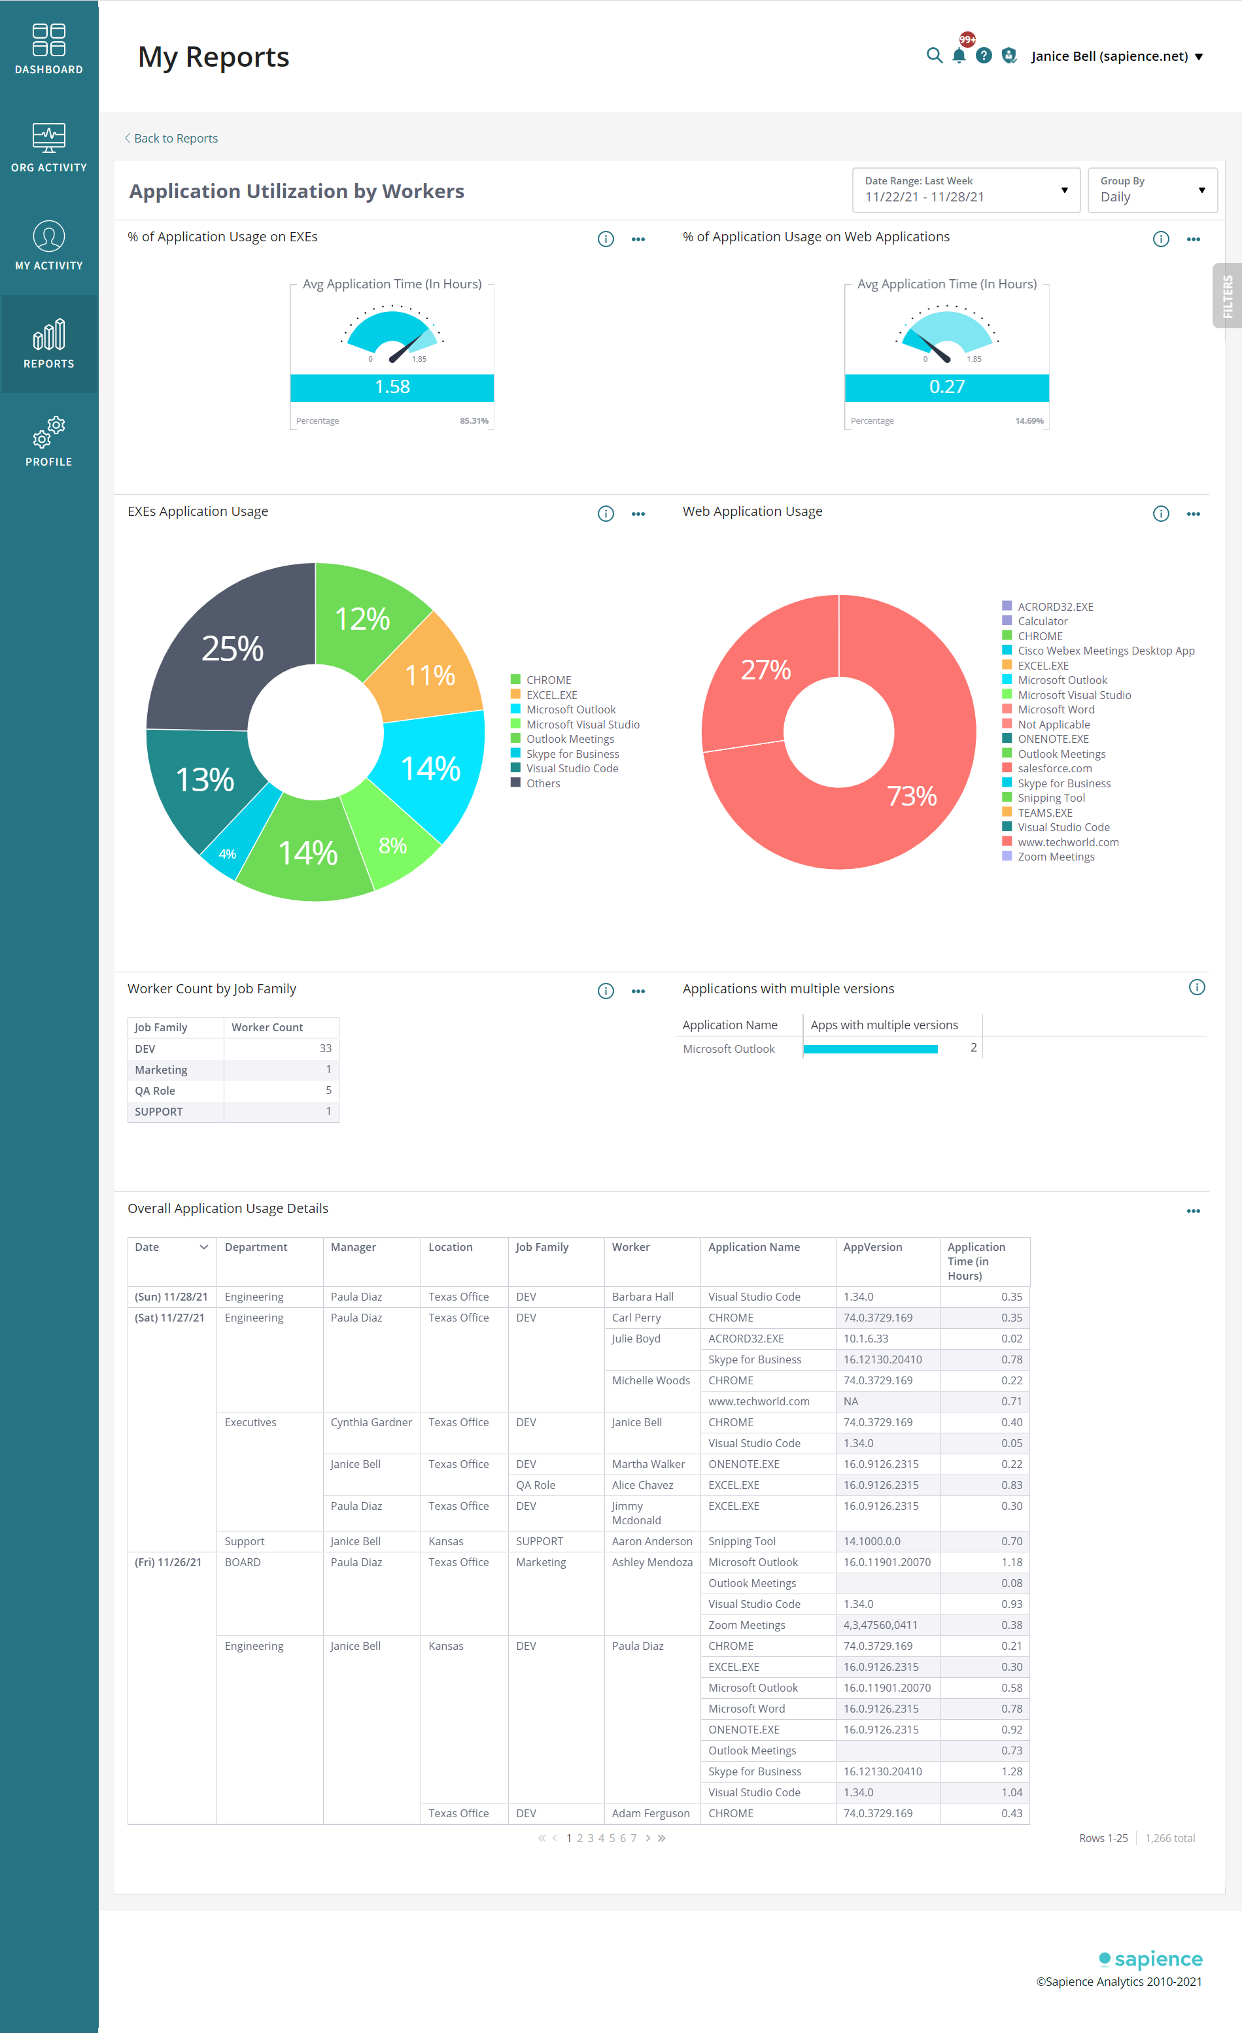Click worker name Barbara Hall

(643, 1297)
